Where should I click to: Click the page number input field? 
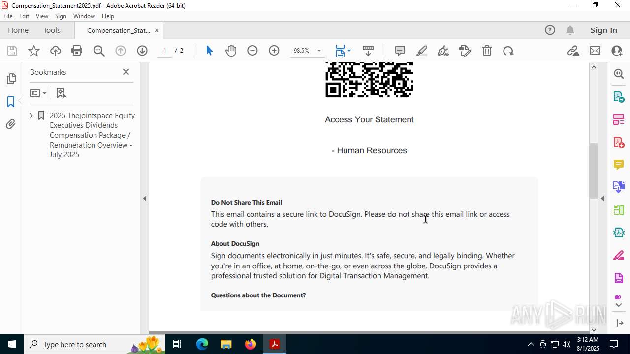(x=165, y=51)
